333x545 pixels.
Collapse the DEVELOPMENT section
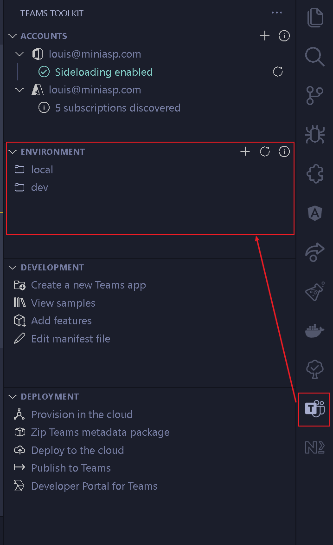tap(13, 267)
